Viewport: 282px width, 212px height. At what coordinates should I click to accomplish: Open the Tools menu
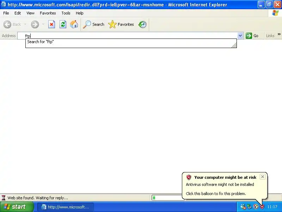pos(66,13)
